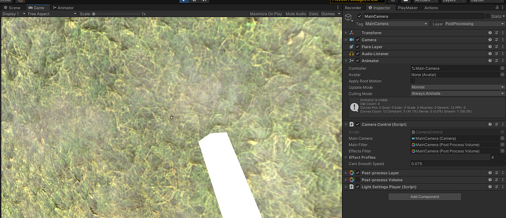The image size is (506, 218).
Task: Toggle the Static checkbox
Action: click(487, 16)
